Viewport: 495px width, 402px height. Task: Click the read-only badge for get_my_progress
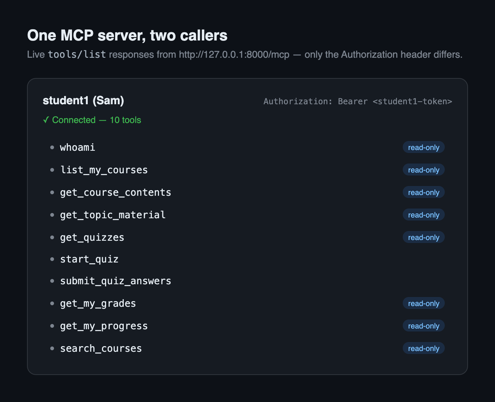[424, 326]
